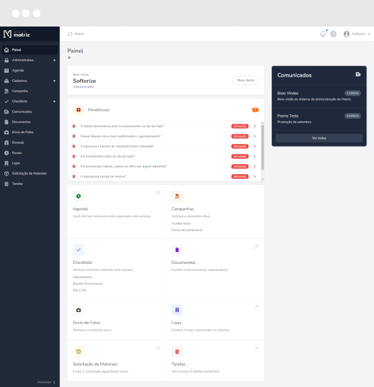This screenshot has width=374, height=387.
Task: Open the Agenda card arrow icon
Action: [x=157, y=193]
